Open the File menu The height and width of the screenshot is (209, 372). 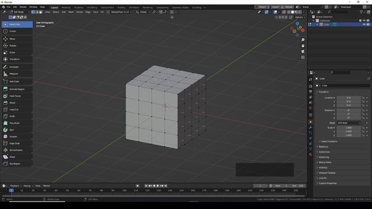pyautogui.click(x=9, y=7)
